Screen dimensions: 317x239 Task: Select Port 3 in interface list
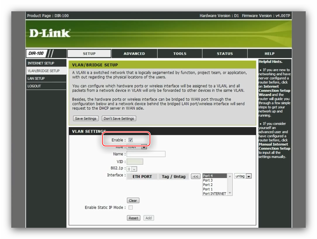[x=215, y=180]
